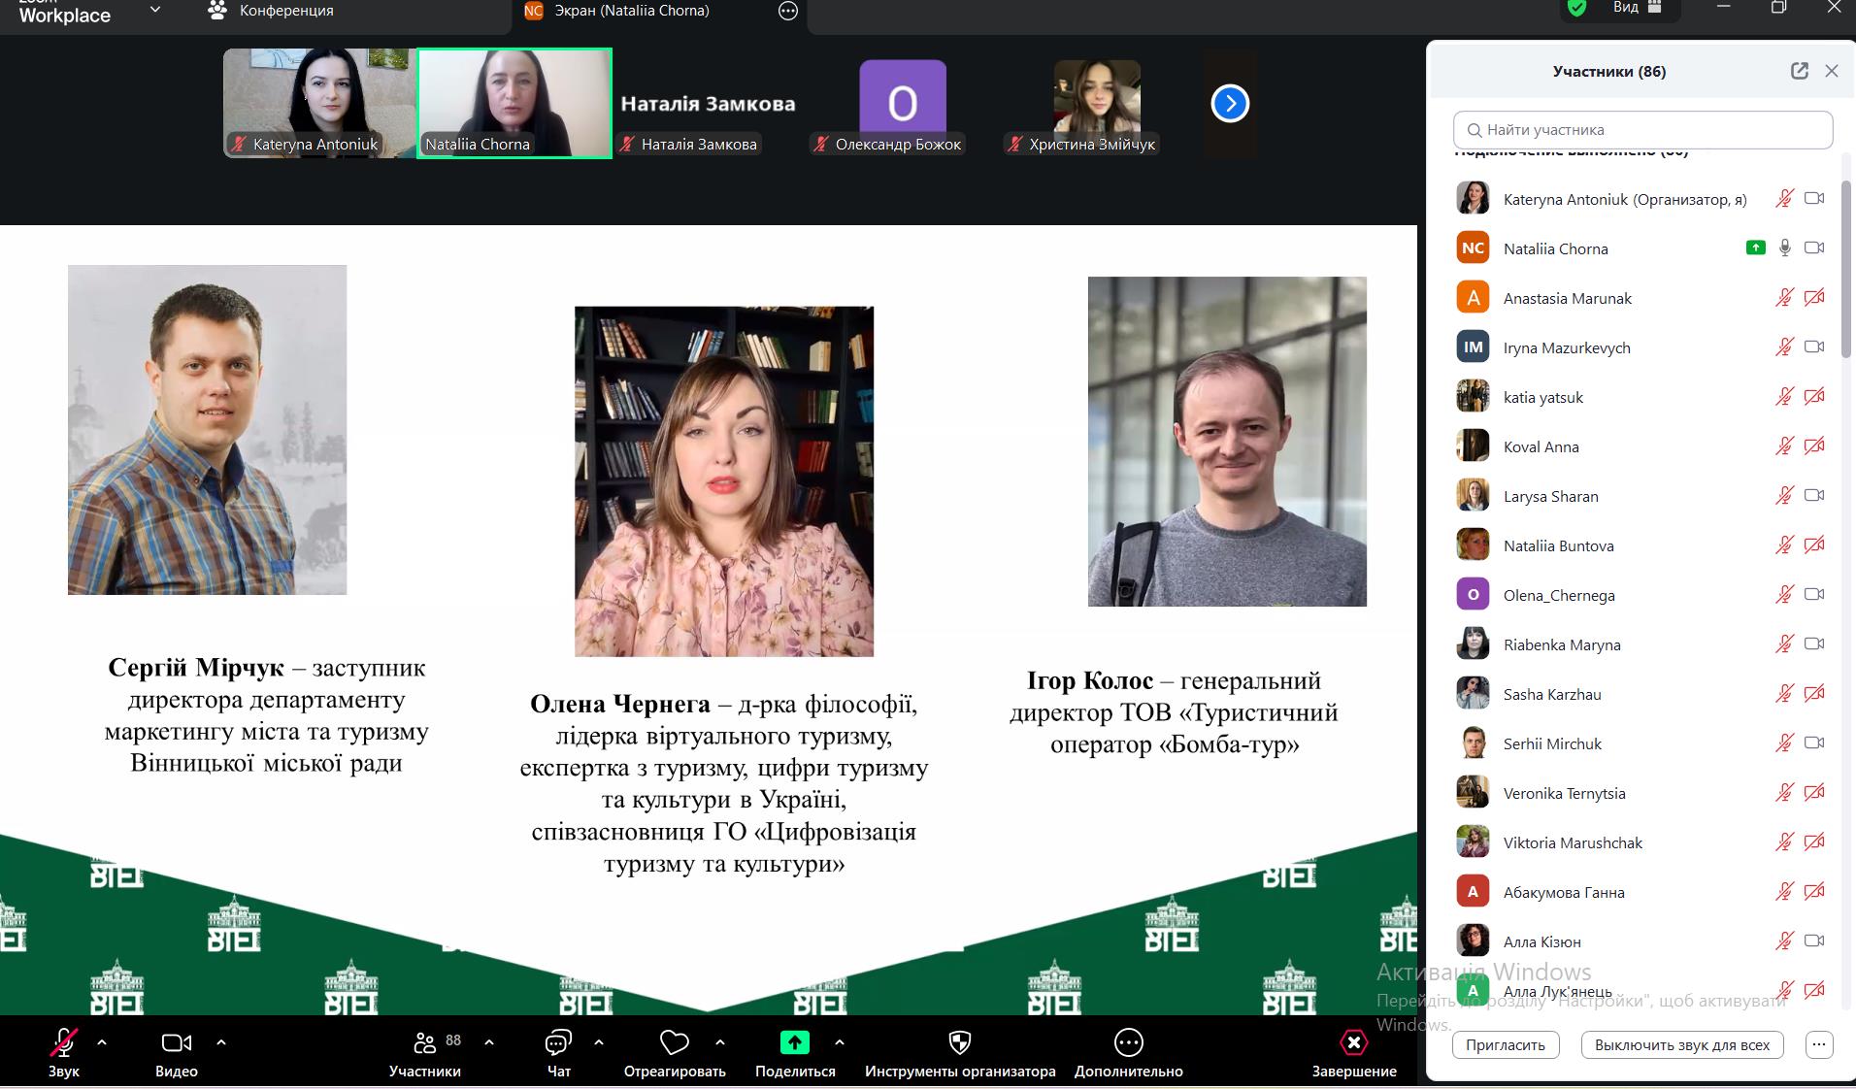Pop out the Participants panel
This screenshot has height=1089, width=1856.
click(1799, 71)
